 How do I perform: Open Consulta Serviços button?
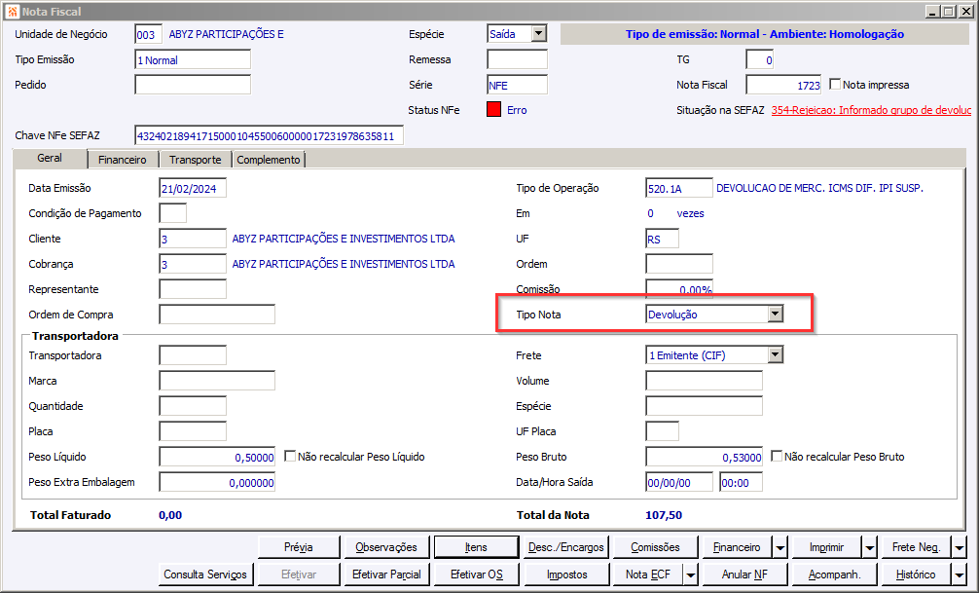(x=205, y=574)
